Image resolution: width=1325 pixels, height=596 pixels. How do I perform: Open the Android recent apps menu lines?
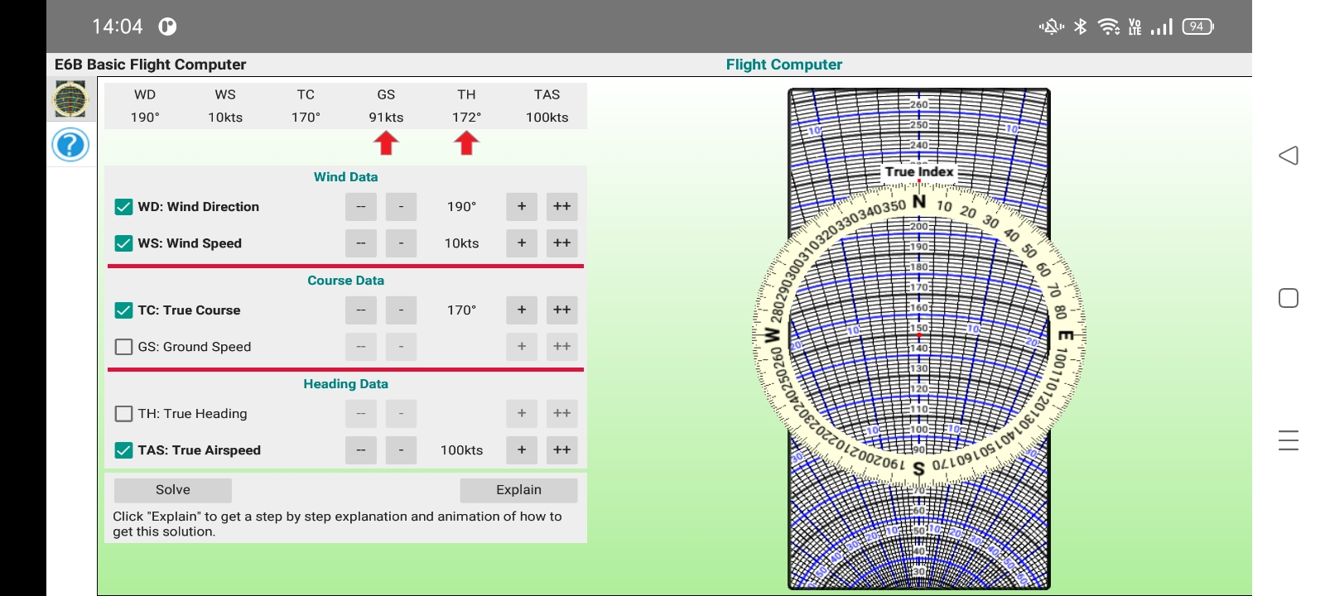[1288, 440]
